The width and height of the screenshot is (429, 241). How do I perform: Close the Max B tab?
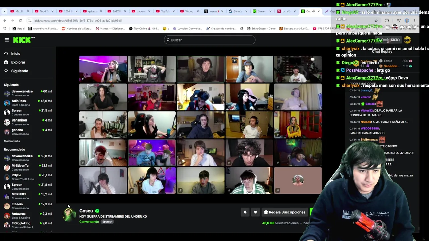(x=28, y=11)
